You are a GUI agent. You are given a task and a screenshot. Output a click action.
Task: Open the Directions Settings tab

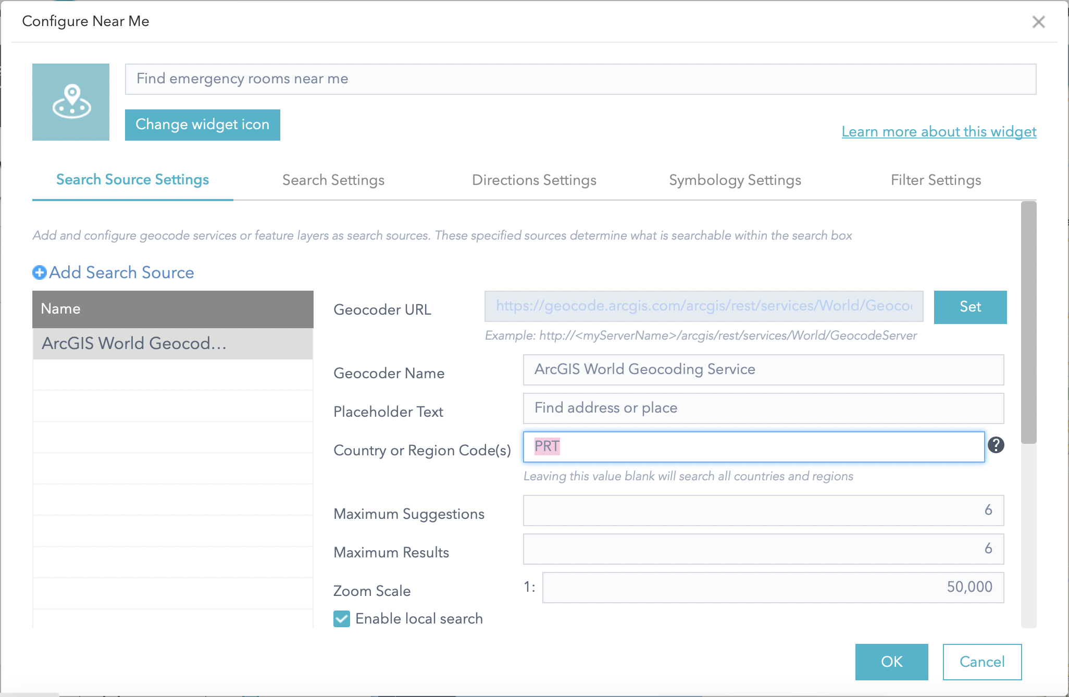534,180
